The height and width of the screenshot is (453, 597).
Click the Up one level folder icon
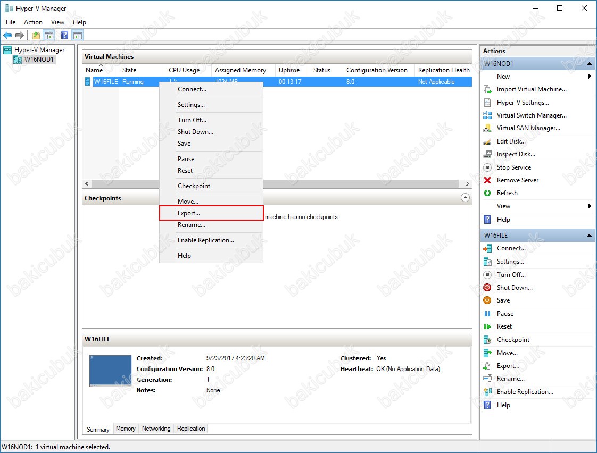[36, 36]
